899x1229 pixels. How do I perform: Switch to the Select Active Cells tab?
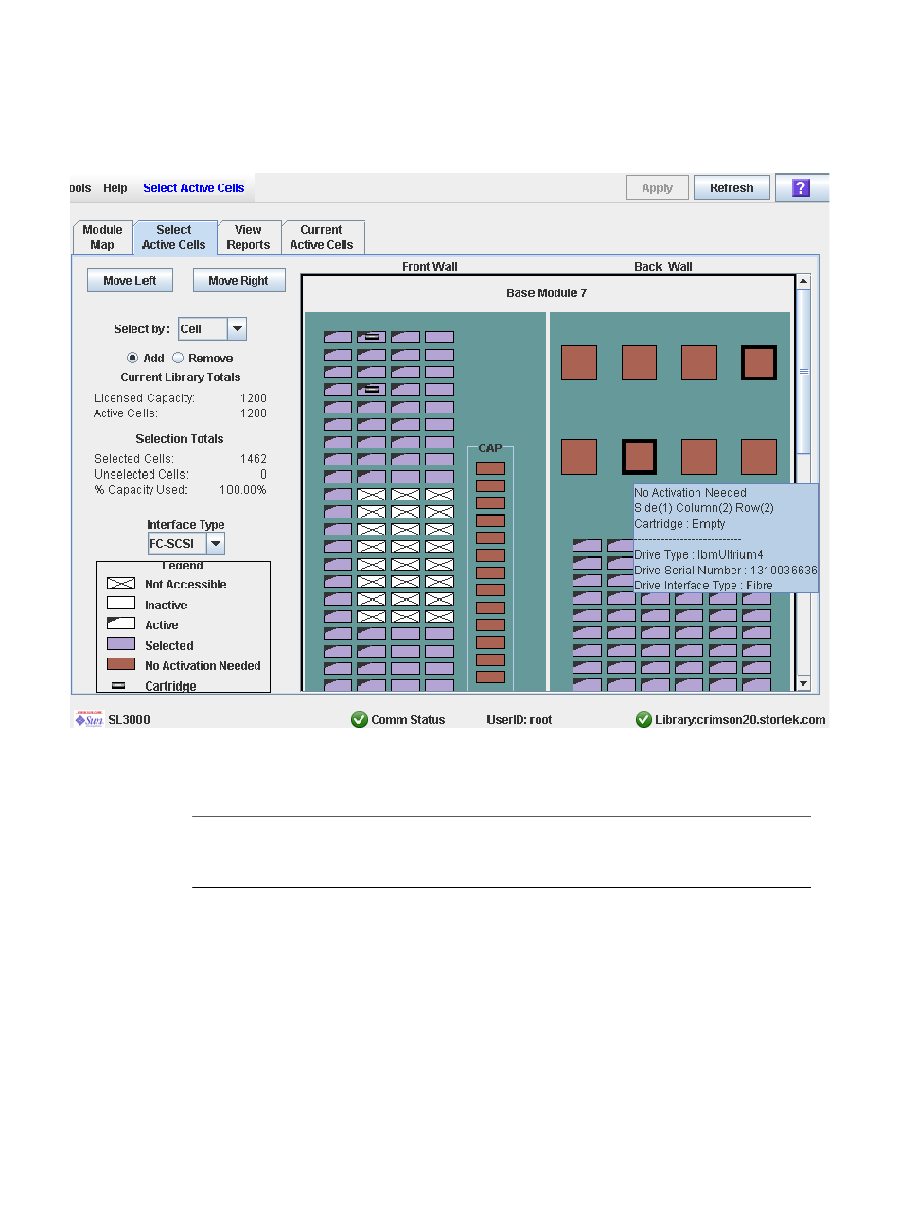tap(174, 237)
